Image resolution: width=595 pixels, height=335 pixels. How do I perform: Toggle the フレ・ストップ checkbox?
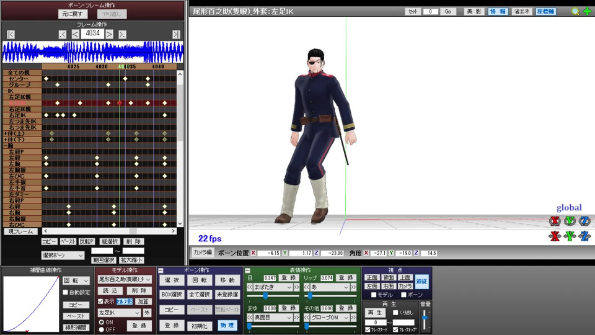(x=395, y=329)
